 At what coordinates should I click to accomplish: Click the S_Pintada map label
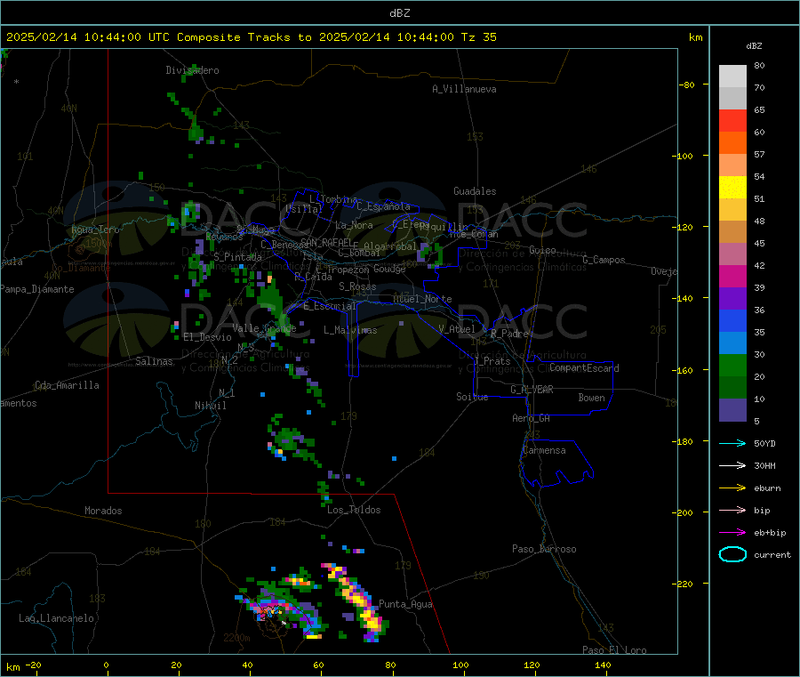pyautogui.click(x=237, y=257)
